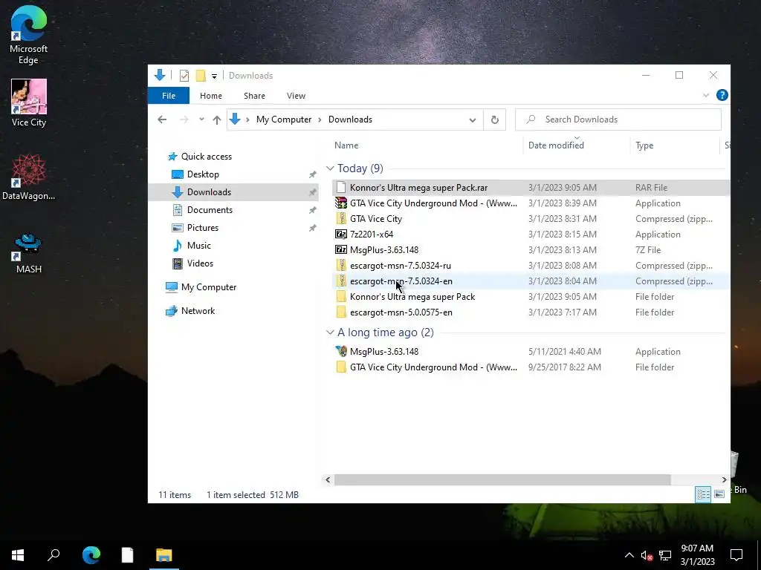Expand the ribbon with the chevron
Screen dimensions: 761x570
706,96
